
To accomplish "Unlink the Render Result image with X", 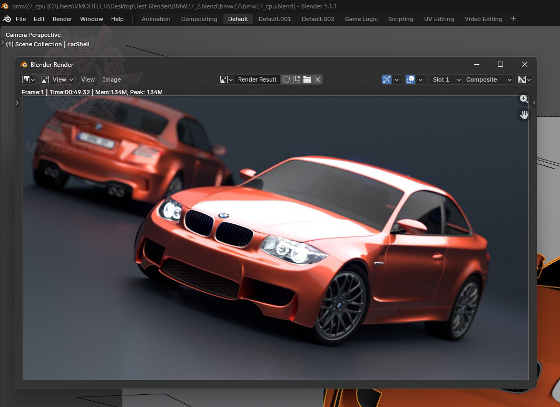I will [318, 80].
